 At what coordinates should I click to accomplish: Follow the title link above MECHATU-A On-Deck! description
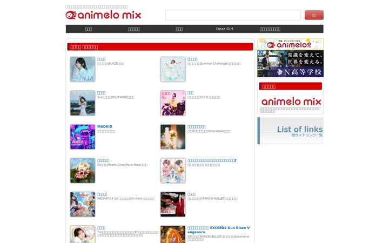pyautogui.click(x=102, y=194)
